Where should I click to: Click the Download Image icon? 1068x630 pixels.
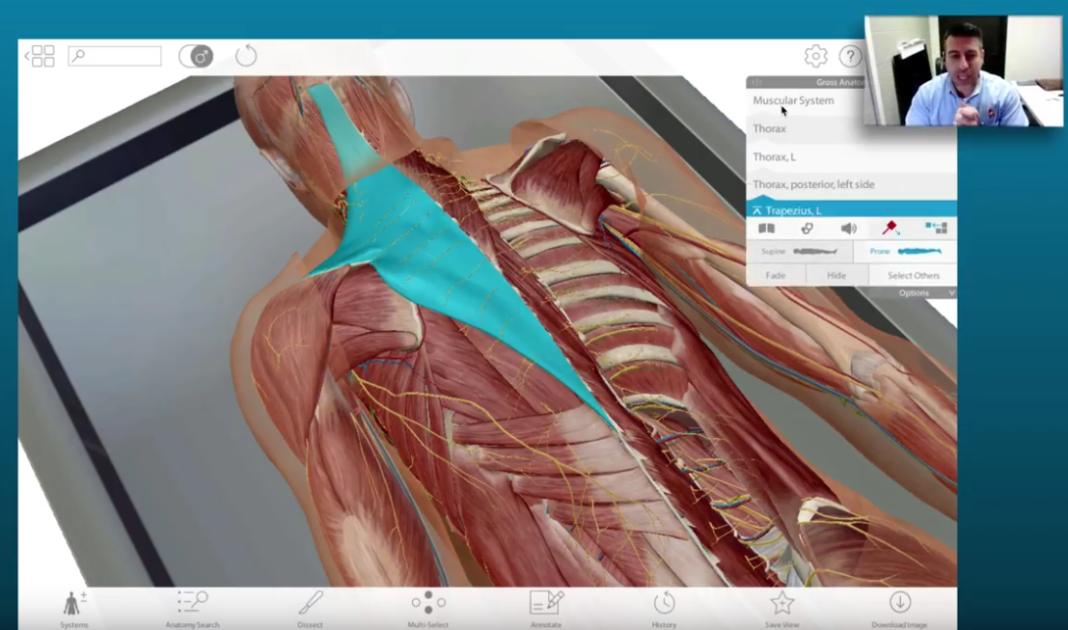coord(900,608)
